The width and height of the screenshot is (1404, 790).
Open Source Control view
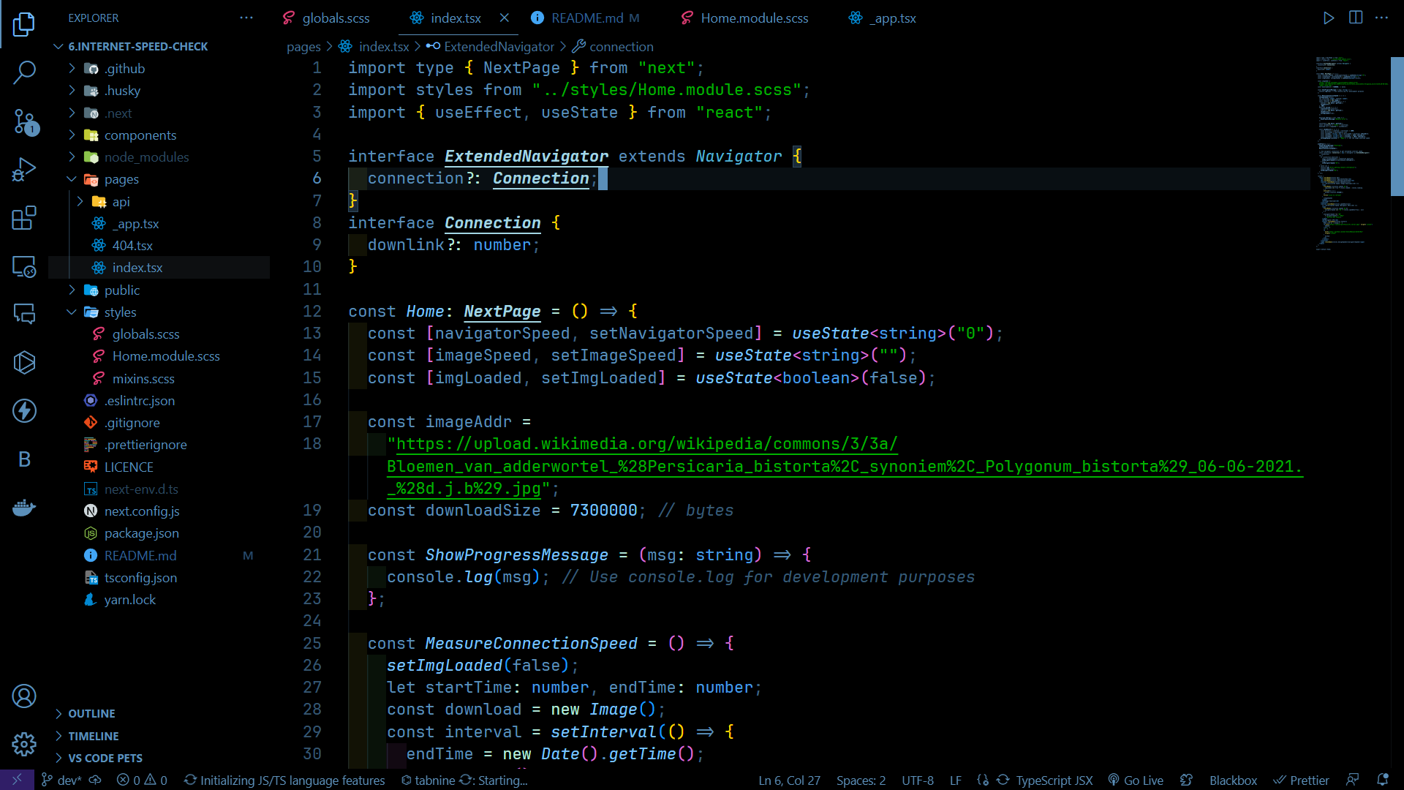[x=24, y=121]
